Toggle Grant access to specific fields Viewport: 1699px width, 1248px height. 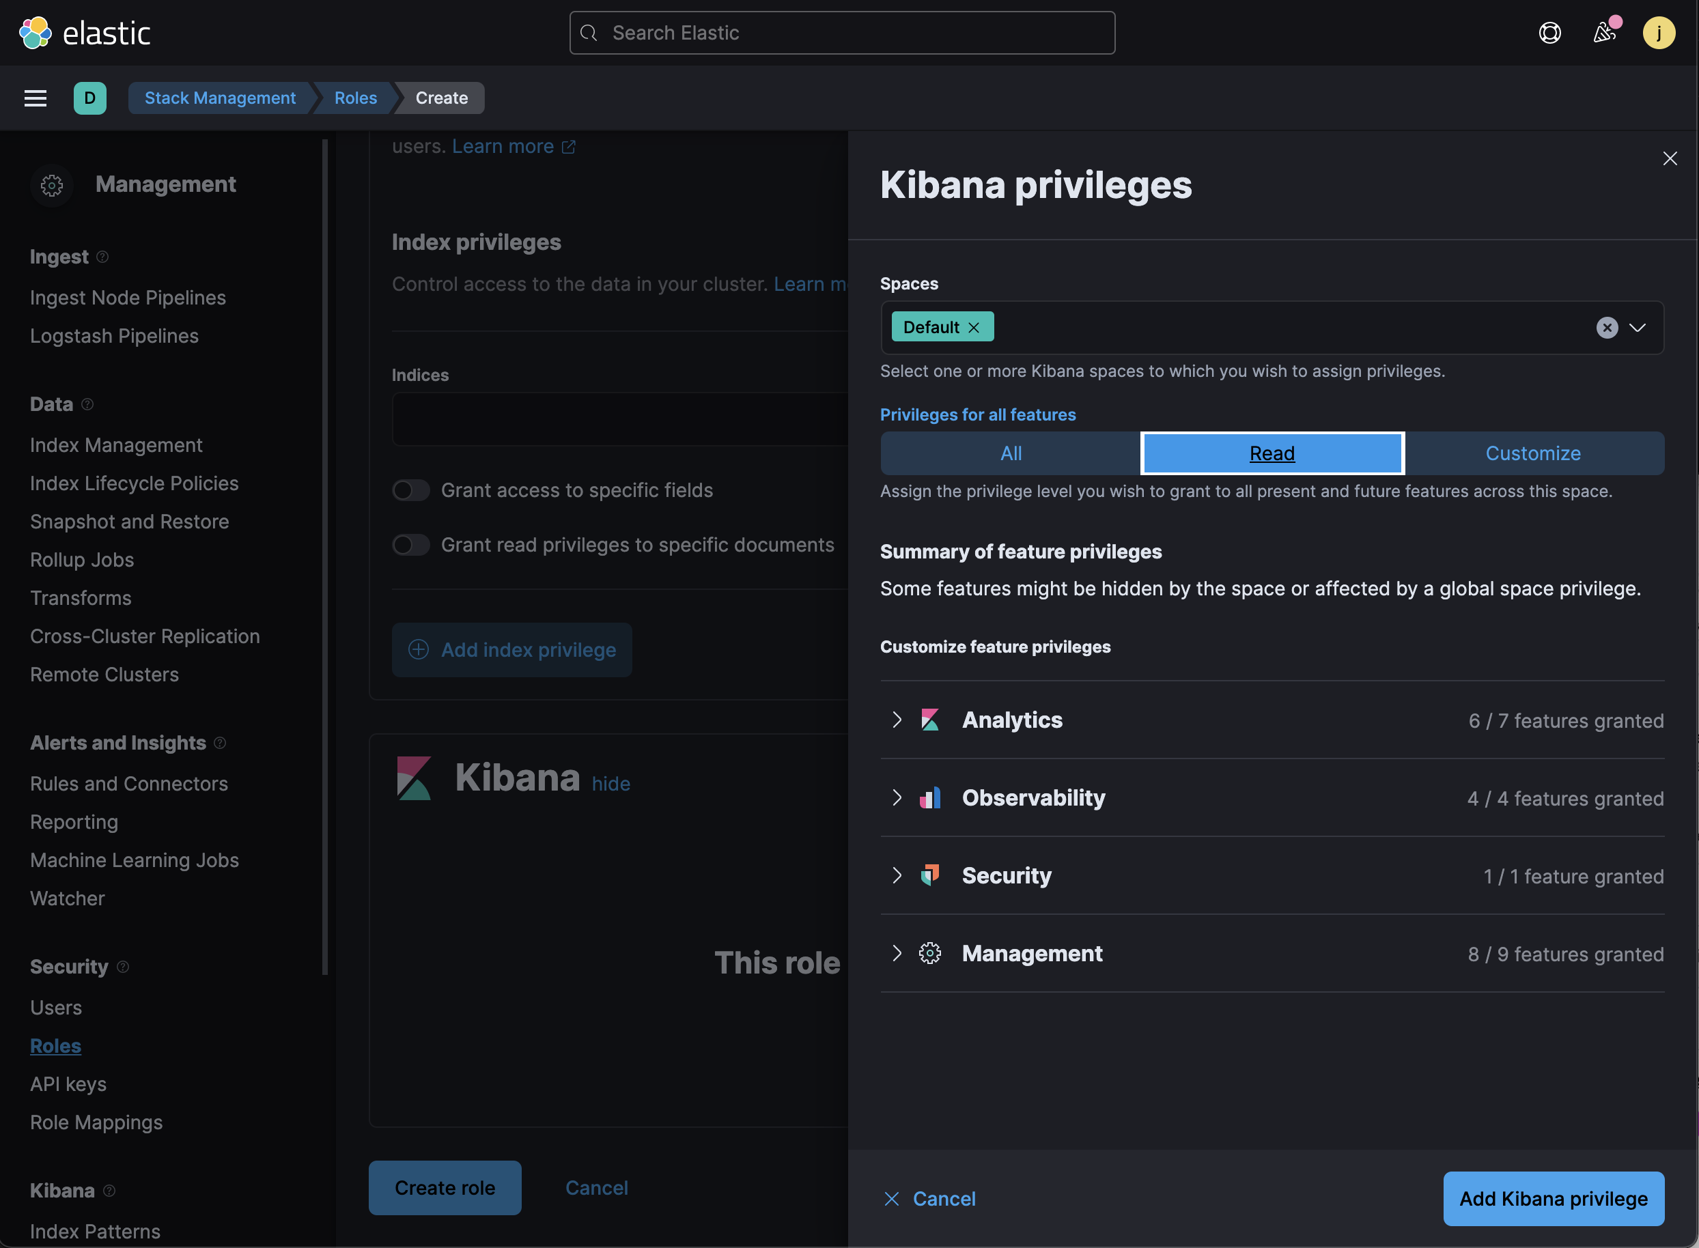[411, 490]
